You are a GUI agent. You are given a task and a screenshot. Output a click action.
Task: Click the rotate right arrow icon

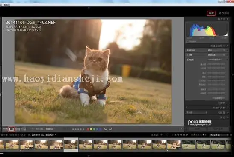coord(110,129)
